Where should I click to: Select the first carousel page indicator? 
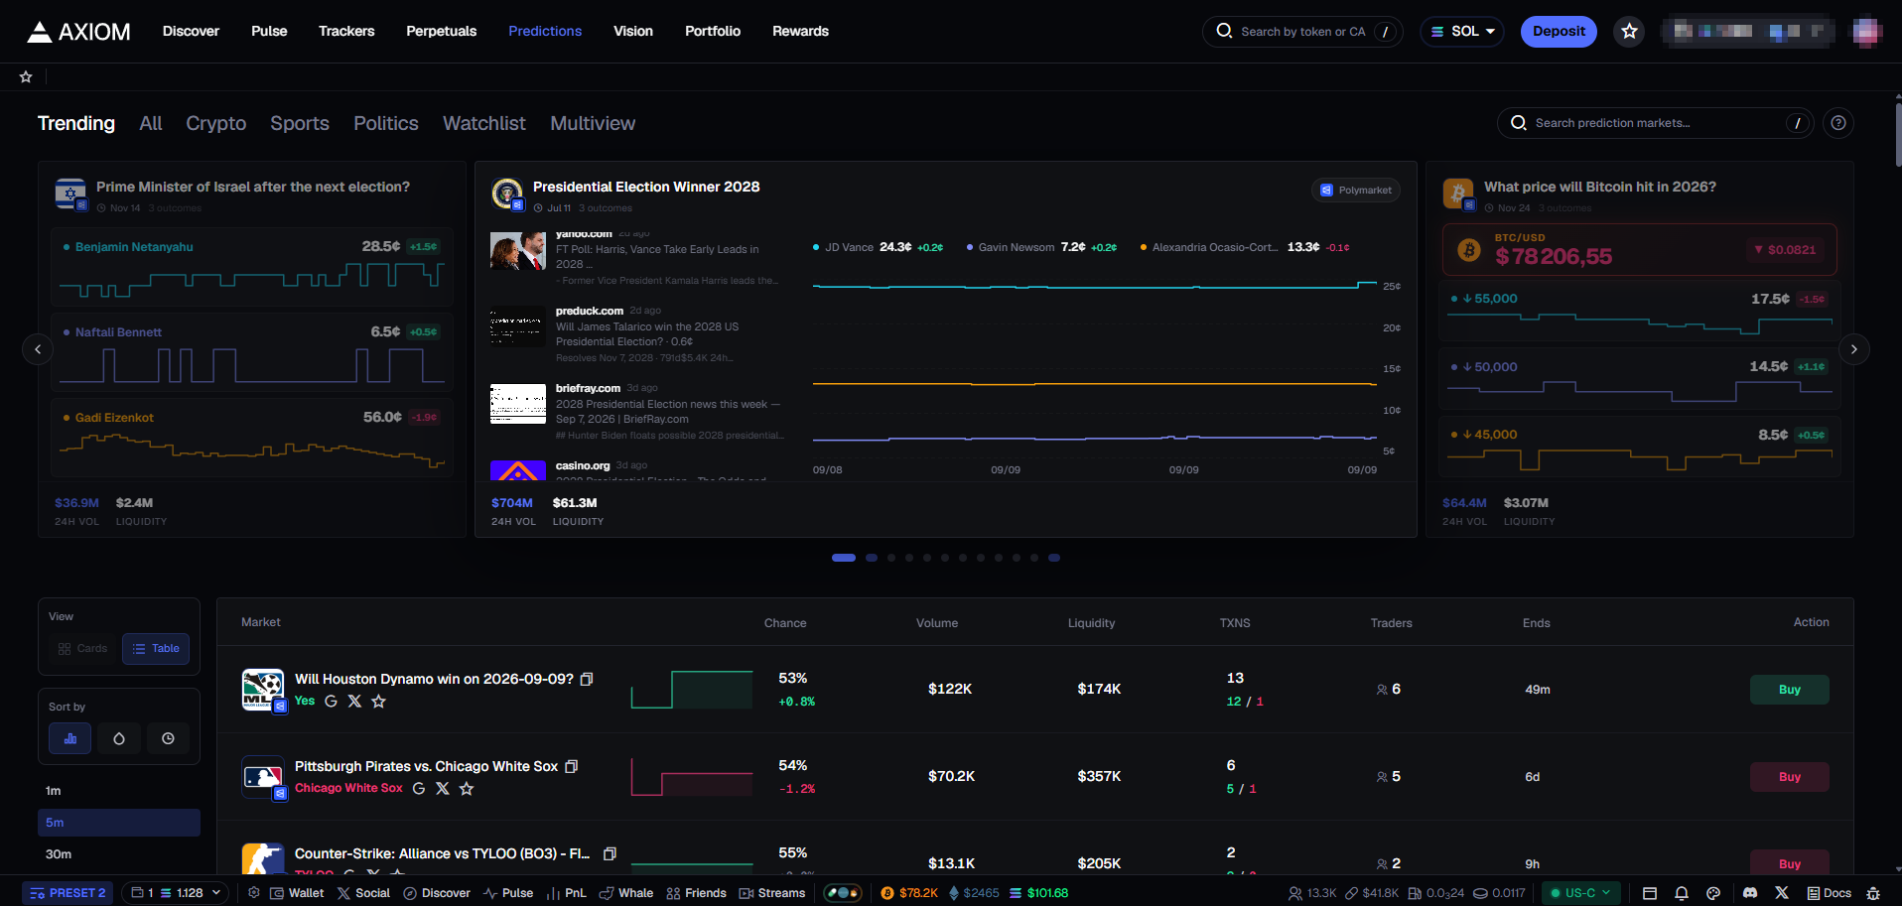844,558
